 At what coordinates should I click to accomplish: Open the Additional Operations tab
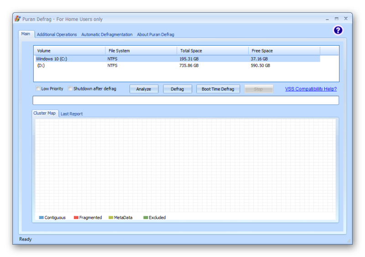point(57,35)
